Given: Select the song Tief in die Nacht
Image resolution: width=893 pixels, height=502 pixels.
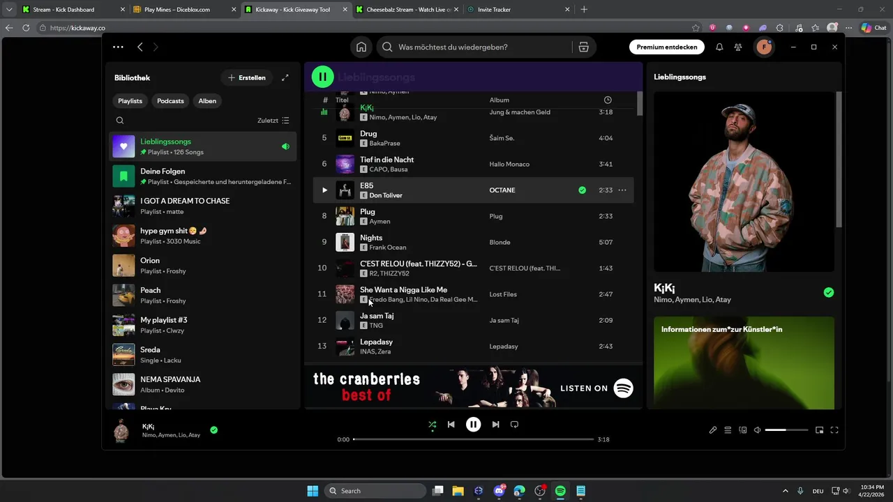Looking at the screenshot, I should tap(473, 164).
